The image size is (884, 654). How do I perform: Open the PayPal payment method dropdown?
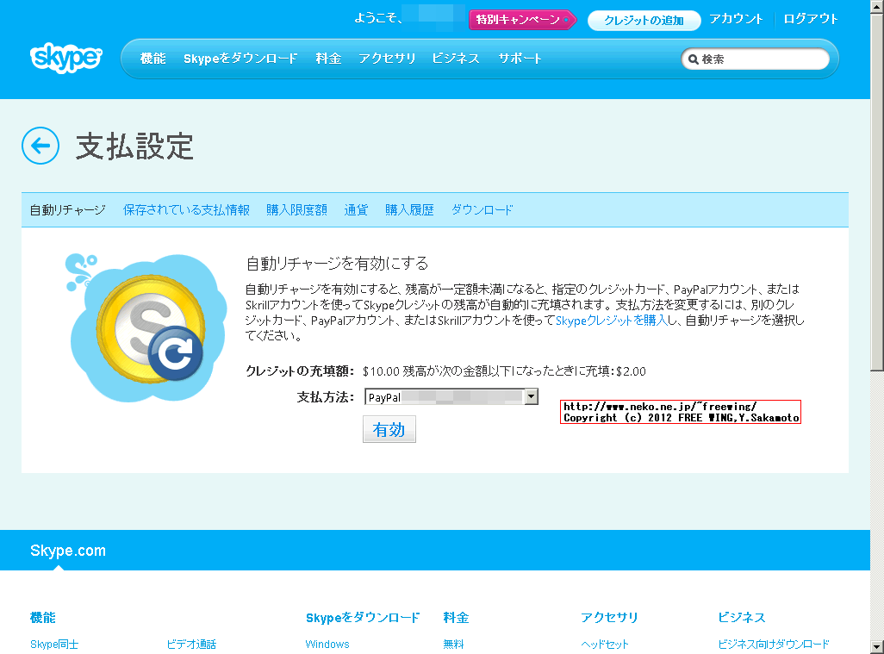532,397
